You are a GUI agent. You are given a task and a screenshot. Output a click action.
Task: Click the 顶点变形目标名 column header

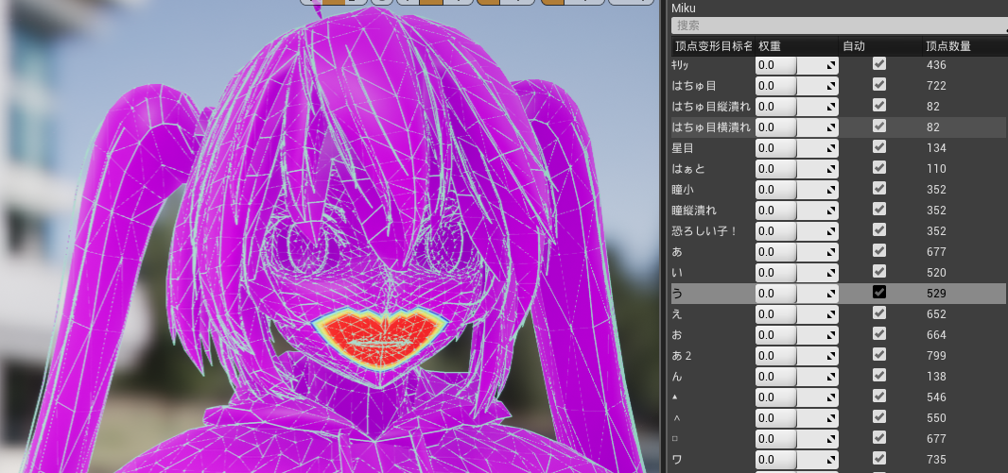(712, 46)
